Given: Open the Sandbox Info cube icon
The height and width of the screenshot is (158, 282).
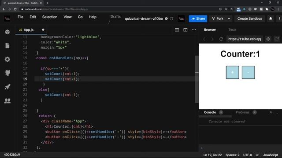Looking at the screenshot, I should click(x=7, y=32).
